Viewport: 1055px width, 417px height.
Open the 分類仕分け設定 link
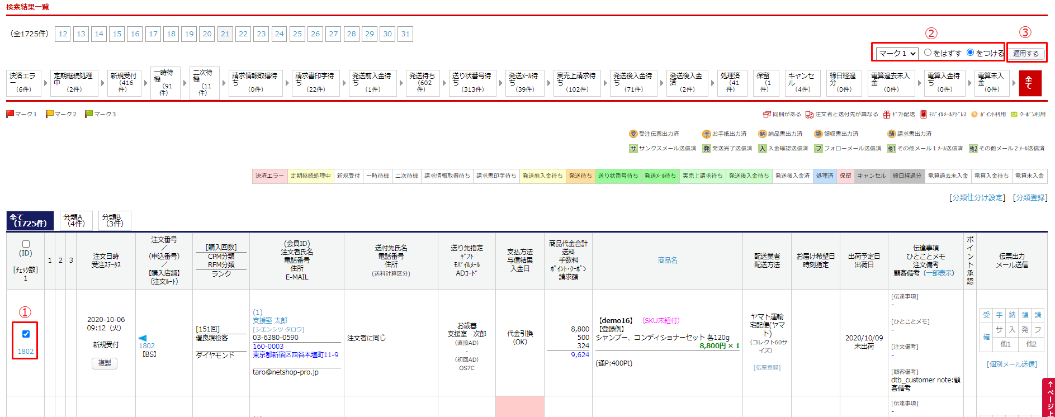[x=977, y=198]
